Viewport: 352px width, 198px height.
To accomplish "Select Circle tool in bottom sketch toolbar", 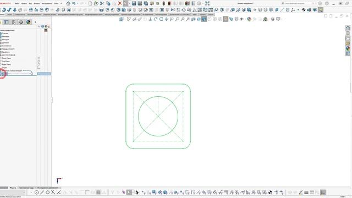I will pos(48,193).
